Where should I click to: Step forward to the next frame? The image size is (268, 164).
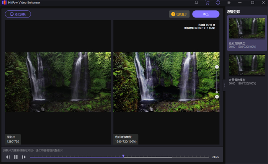(24, 157)
